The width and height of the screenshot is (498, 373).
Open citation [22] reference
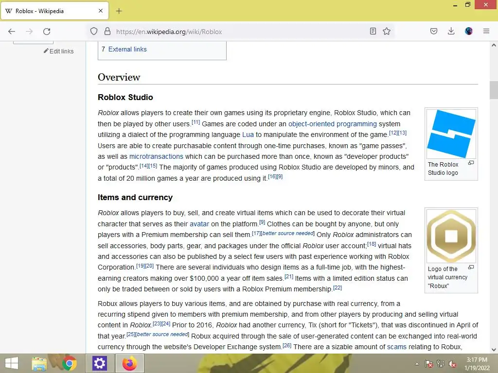click(x=338, y=288)
